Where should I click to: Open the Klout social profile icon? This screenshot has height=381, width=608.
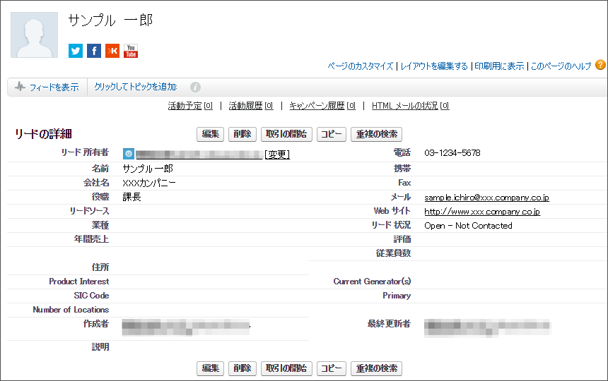(112, 51)
